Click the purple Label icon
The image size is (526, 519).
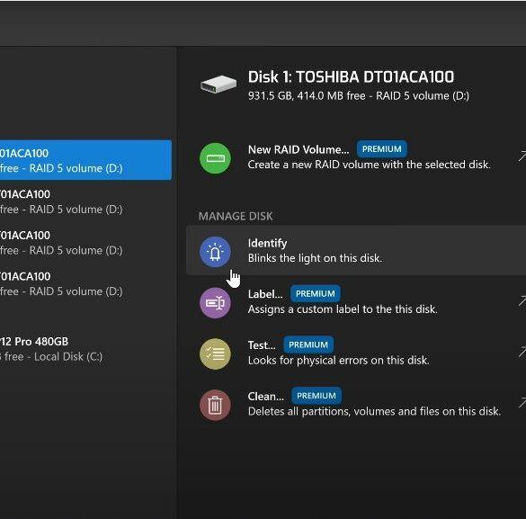click(x=215, y=302)
